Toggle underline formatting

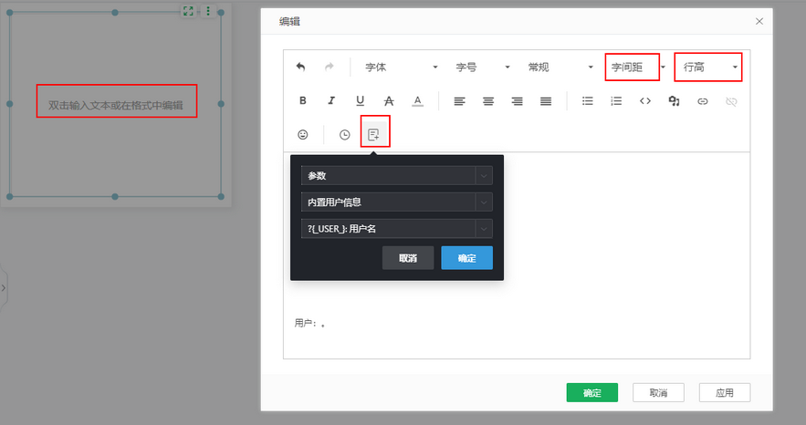pyautogui.click(x=360, y=100)
